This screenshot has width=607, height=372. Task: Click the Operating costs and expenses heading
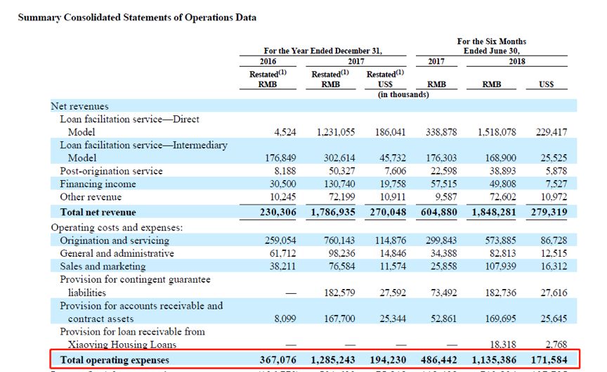pos(117,227)
